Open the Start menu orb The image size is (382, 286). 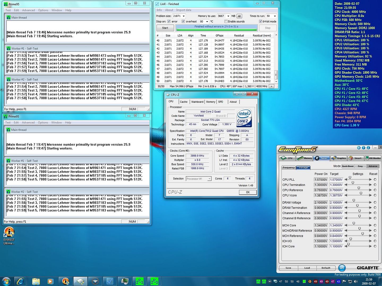point(6,281)
